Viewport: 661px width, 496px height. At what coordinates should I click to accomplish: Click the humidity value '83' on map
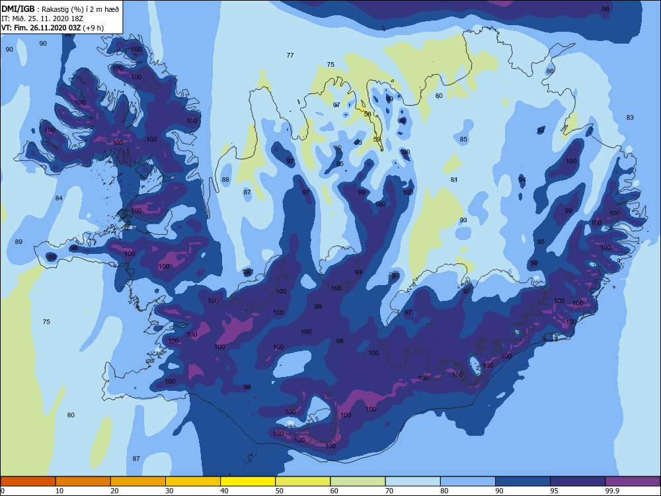point(630,117)
